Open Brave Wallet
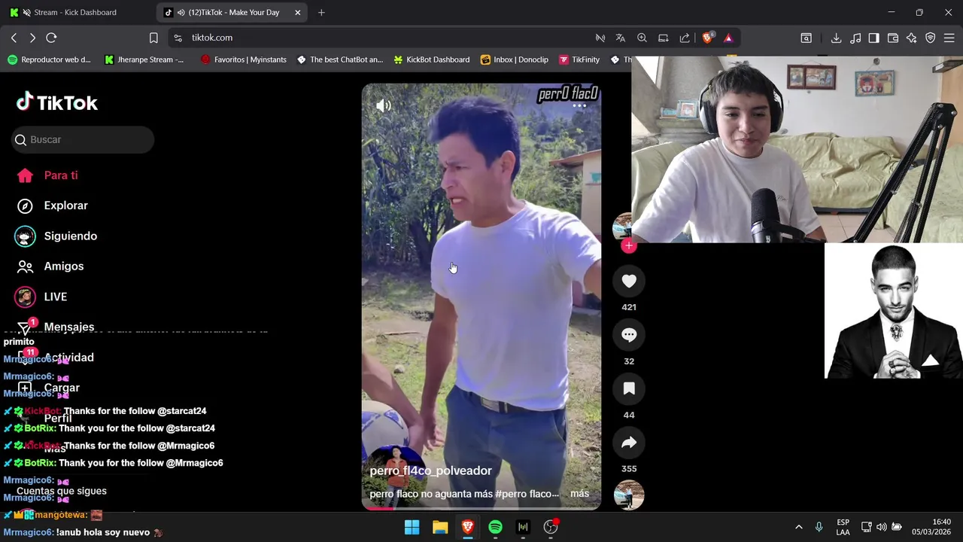The height and width of the screenshot is (542, 963). point(893,38)
